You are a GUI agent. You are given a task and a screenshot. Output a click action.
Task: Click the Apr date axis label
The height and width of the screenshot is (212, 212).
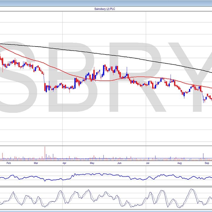[64, 163]
